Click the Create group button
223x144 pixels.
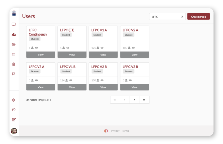(x=198, y=17)
